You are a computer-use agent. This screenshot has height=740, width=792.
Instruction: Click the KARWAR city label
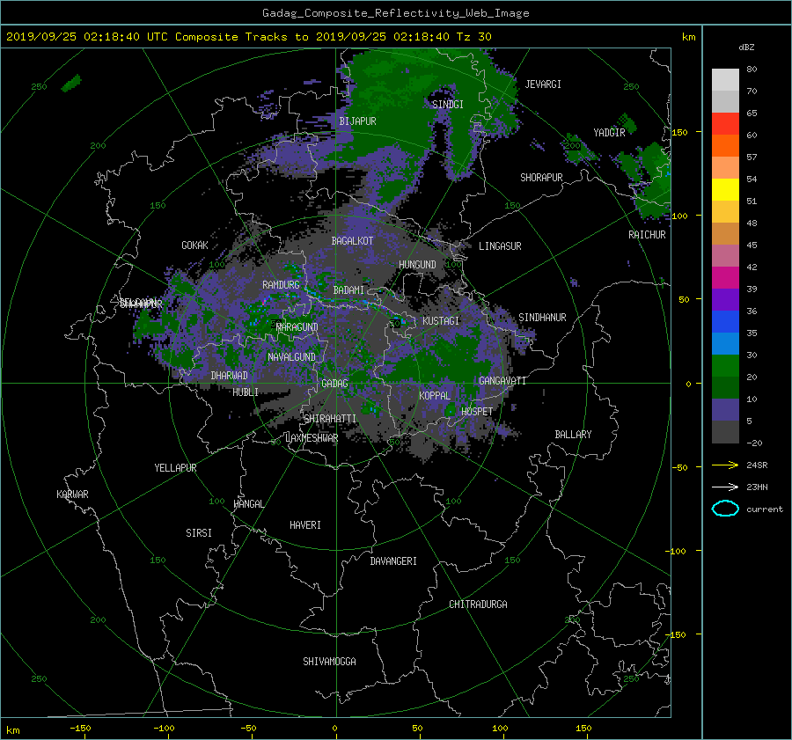click(x=72, y=495)
